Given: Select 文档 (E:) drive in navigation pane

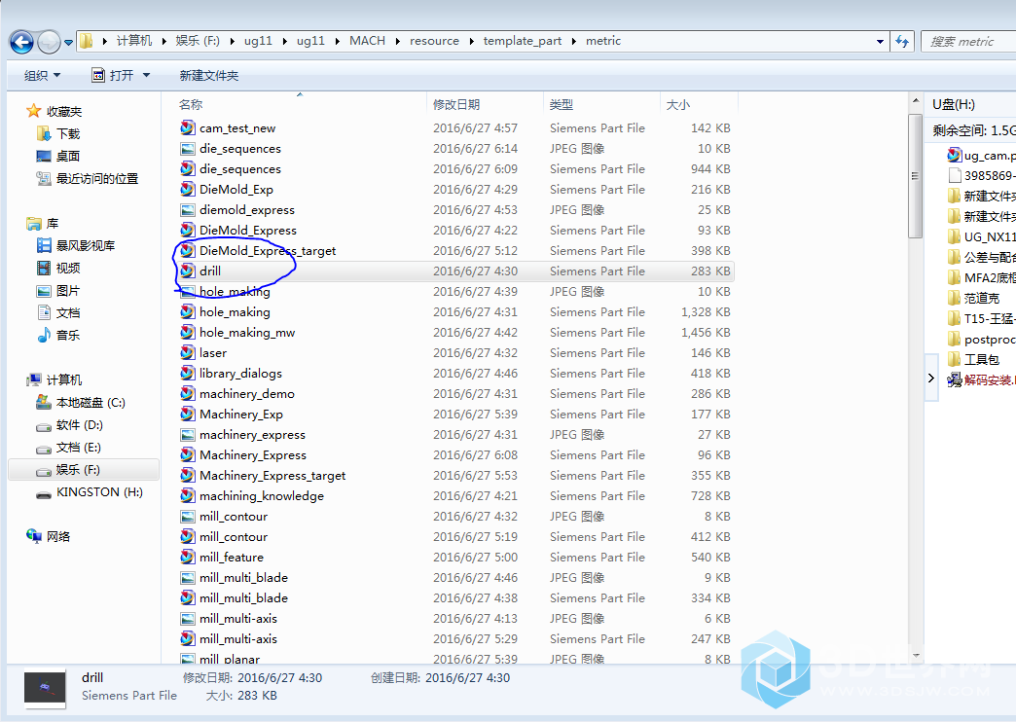Looking at the screenshot, I should coord(79,448).
